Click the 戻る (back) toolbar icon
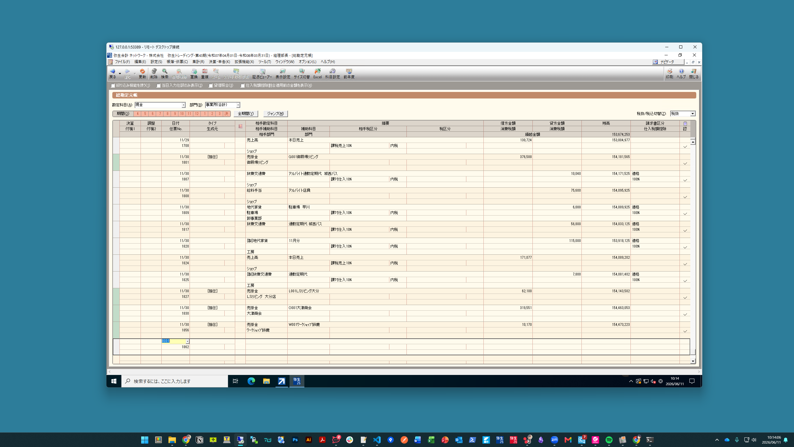 (112, 73)
